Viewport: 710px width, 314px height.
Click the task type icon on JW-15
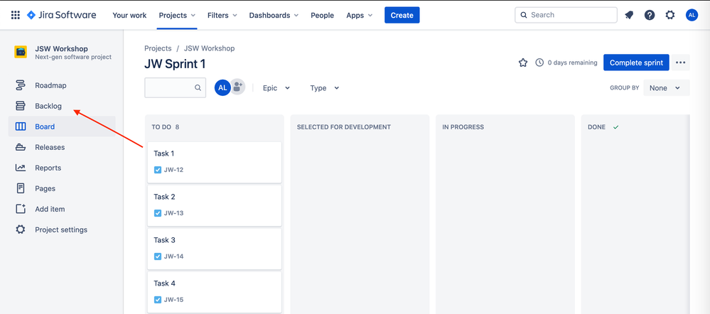[158, 300]
